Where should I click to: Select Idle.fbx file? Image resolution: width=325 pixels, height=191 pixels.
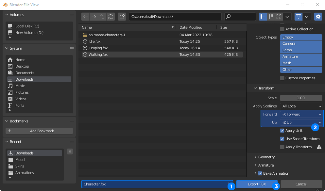(x=162, y=41)
